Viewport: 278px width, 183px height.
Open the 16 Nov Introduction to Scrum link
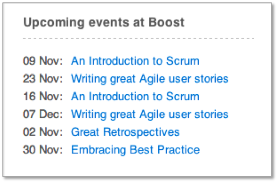pyautogui.click(x=135, y=96)
